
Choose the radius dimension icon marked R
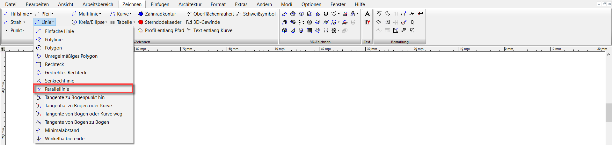click(x=404, y=14)
